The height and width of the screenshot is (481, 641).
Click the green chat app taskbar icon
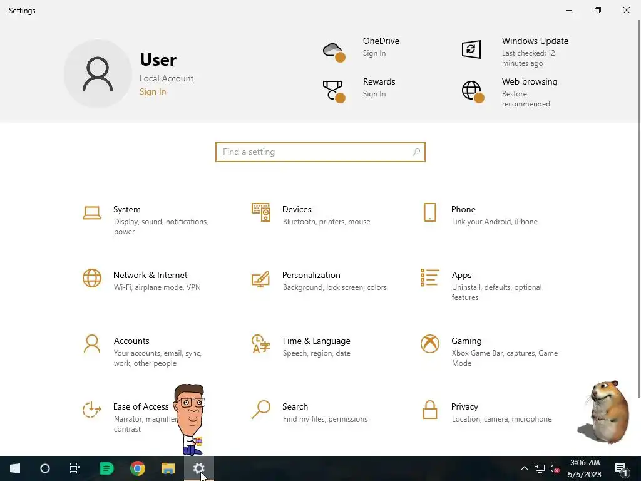106,468
